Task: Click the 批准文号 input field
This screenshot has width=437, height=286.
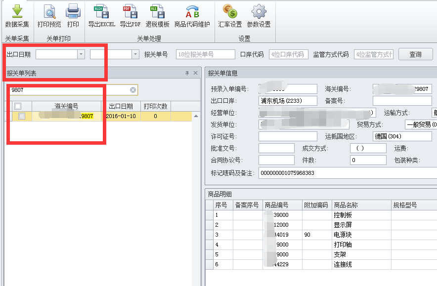Action: pyautogui.click(x=276, y=148)
